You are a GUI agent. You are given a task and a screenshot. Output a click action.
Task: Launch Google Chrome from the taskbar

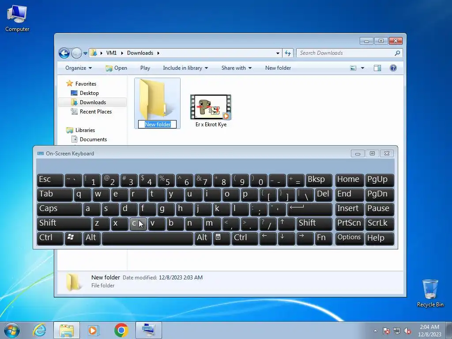121,330
